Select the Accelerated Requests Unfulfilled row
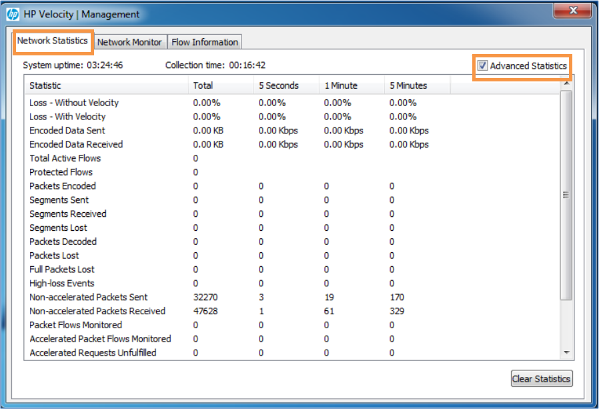Image resolution: width=599 pixels, height=409 pixels. click(93, 352)
